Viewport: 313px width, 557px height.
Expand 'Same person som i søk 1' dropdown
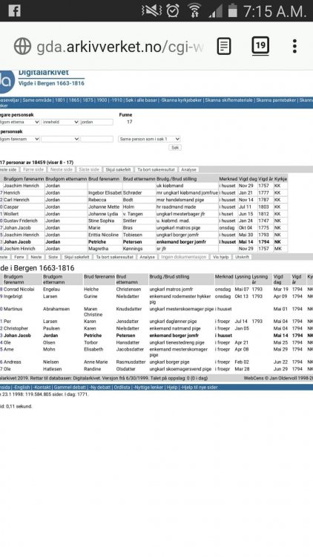(x=149, y=140)
